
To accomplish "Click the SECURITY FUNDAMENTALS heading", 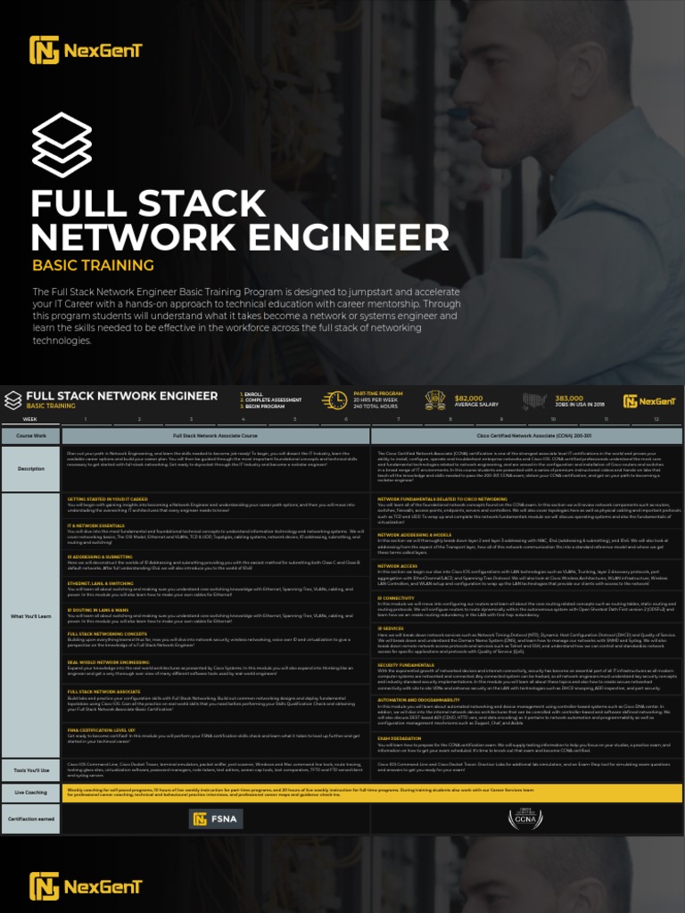I will pyautogui.click(x=406, y=664).
